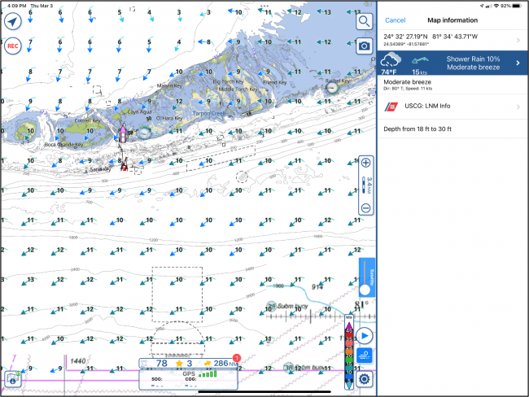Viewport: 529px width, 397px height.
Task: Start track recording with REC button
Action: coord(12,46)
